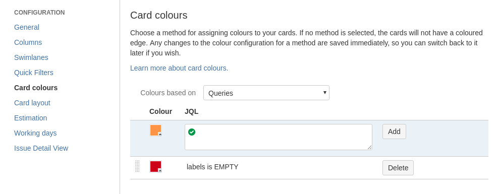Select the Card colours sidebar item
The image size is (497, 194).
click(36, 88)
